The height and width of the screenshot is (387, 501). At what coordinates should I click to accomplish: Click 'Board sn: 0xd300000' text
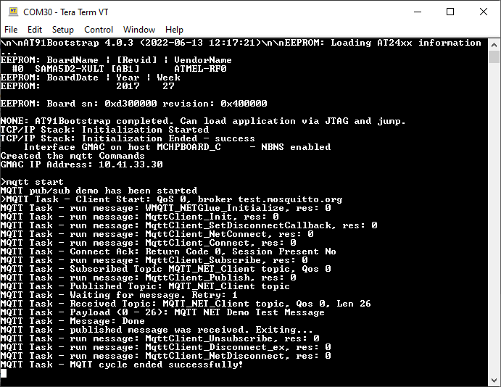[102, 104]
